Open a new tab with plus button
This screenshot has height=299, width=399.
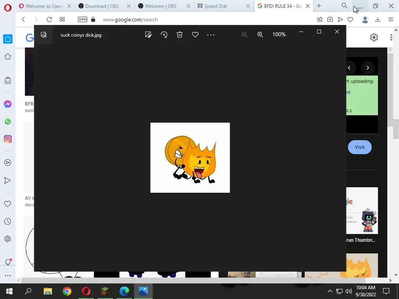coord(319,6)
